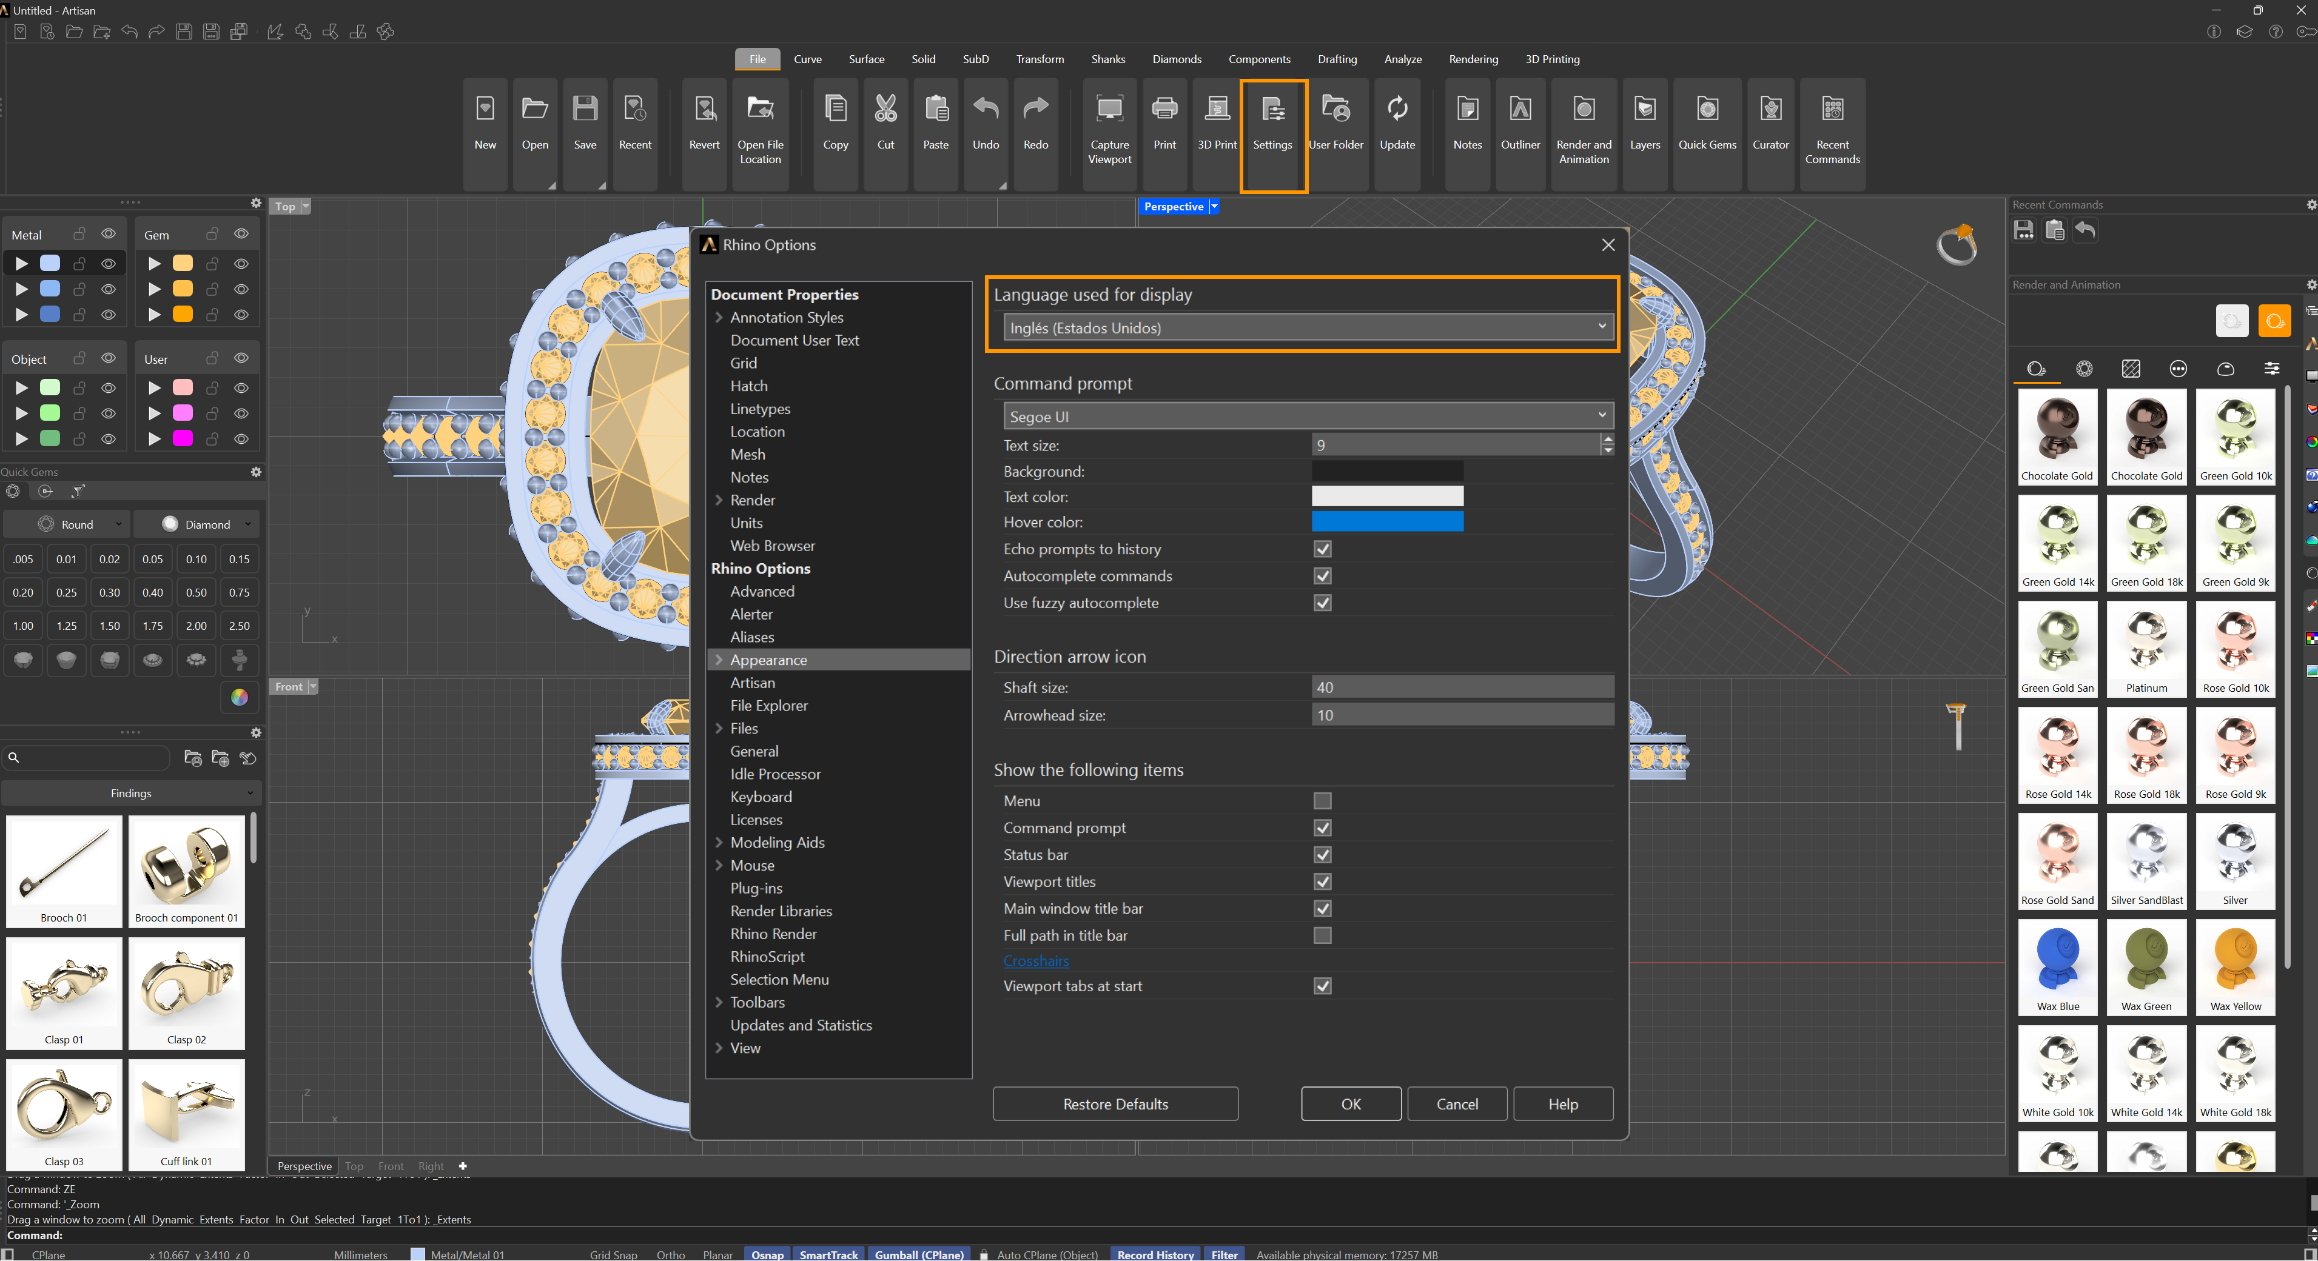Switch to the Curve ribbon tab
Screen dimensions: 2318x1261
[807, 59]
